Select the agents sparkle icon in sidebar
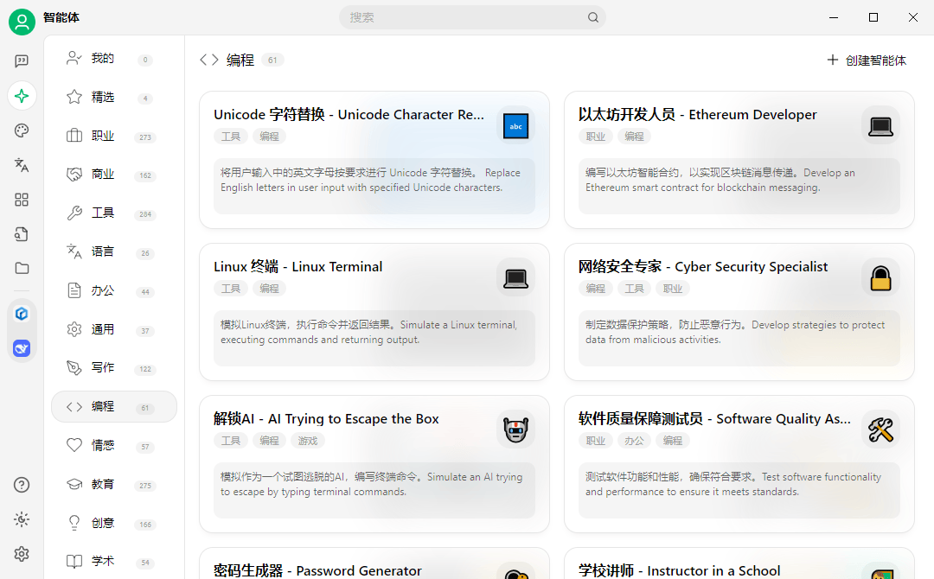 click(22, 96)
